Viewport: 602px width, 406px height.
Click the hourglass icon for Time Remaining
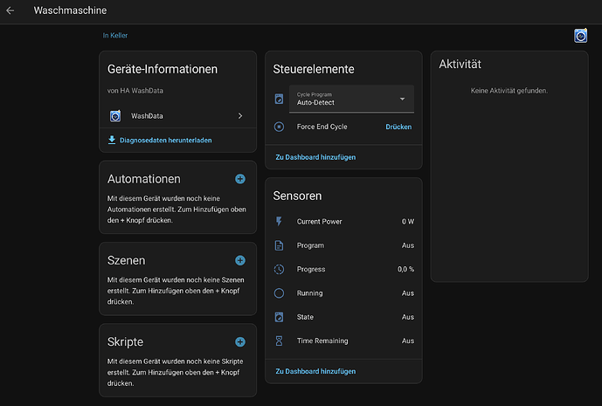point(279,341)
